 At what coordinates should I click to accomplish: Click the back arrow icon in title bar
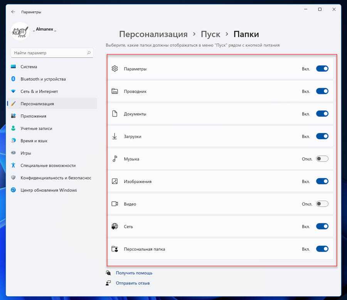point(13,12)
